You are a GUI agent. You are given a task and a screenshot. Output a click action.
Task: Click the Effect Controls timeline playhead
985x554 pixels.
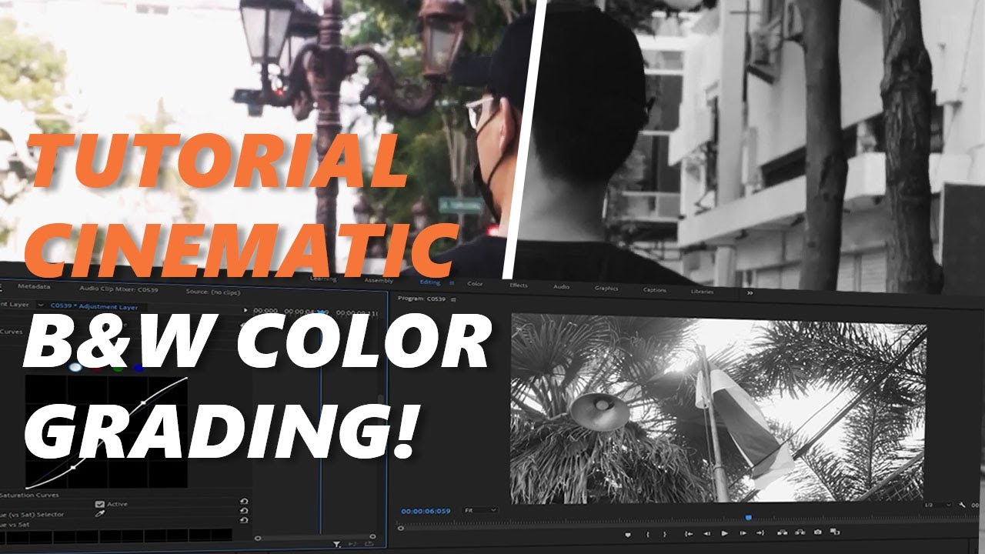322,312
